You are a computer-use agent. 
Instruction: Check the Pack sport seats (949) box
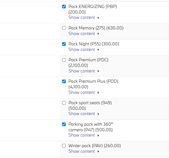coord(64,103)
